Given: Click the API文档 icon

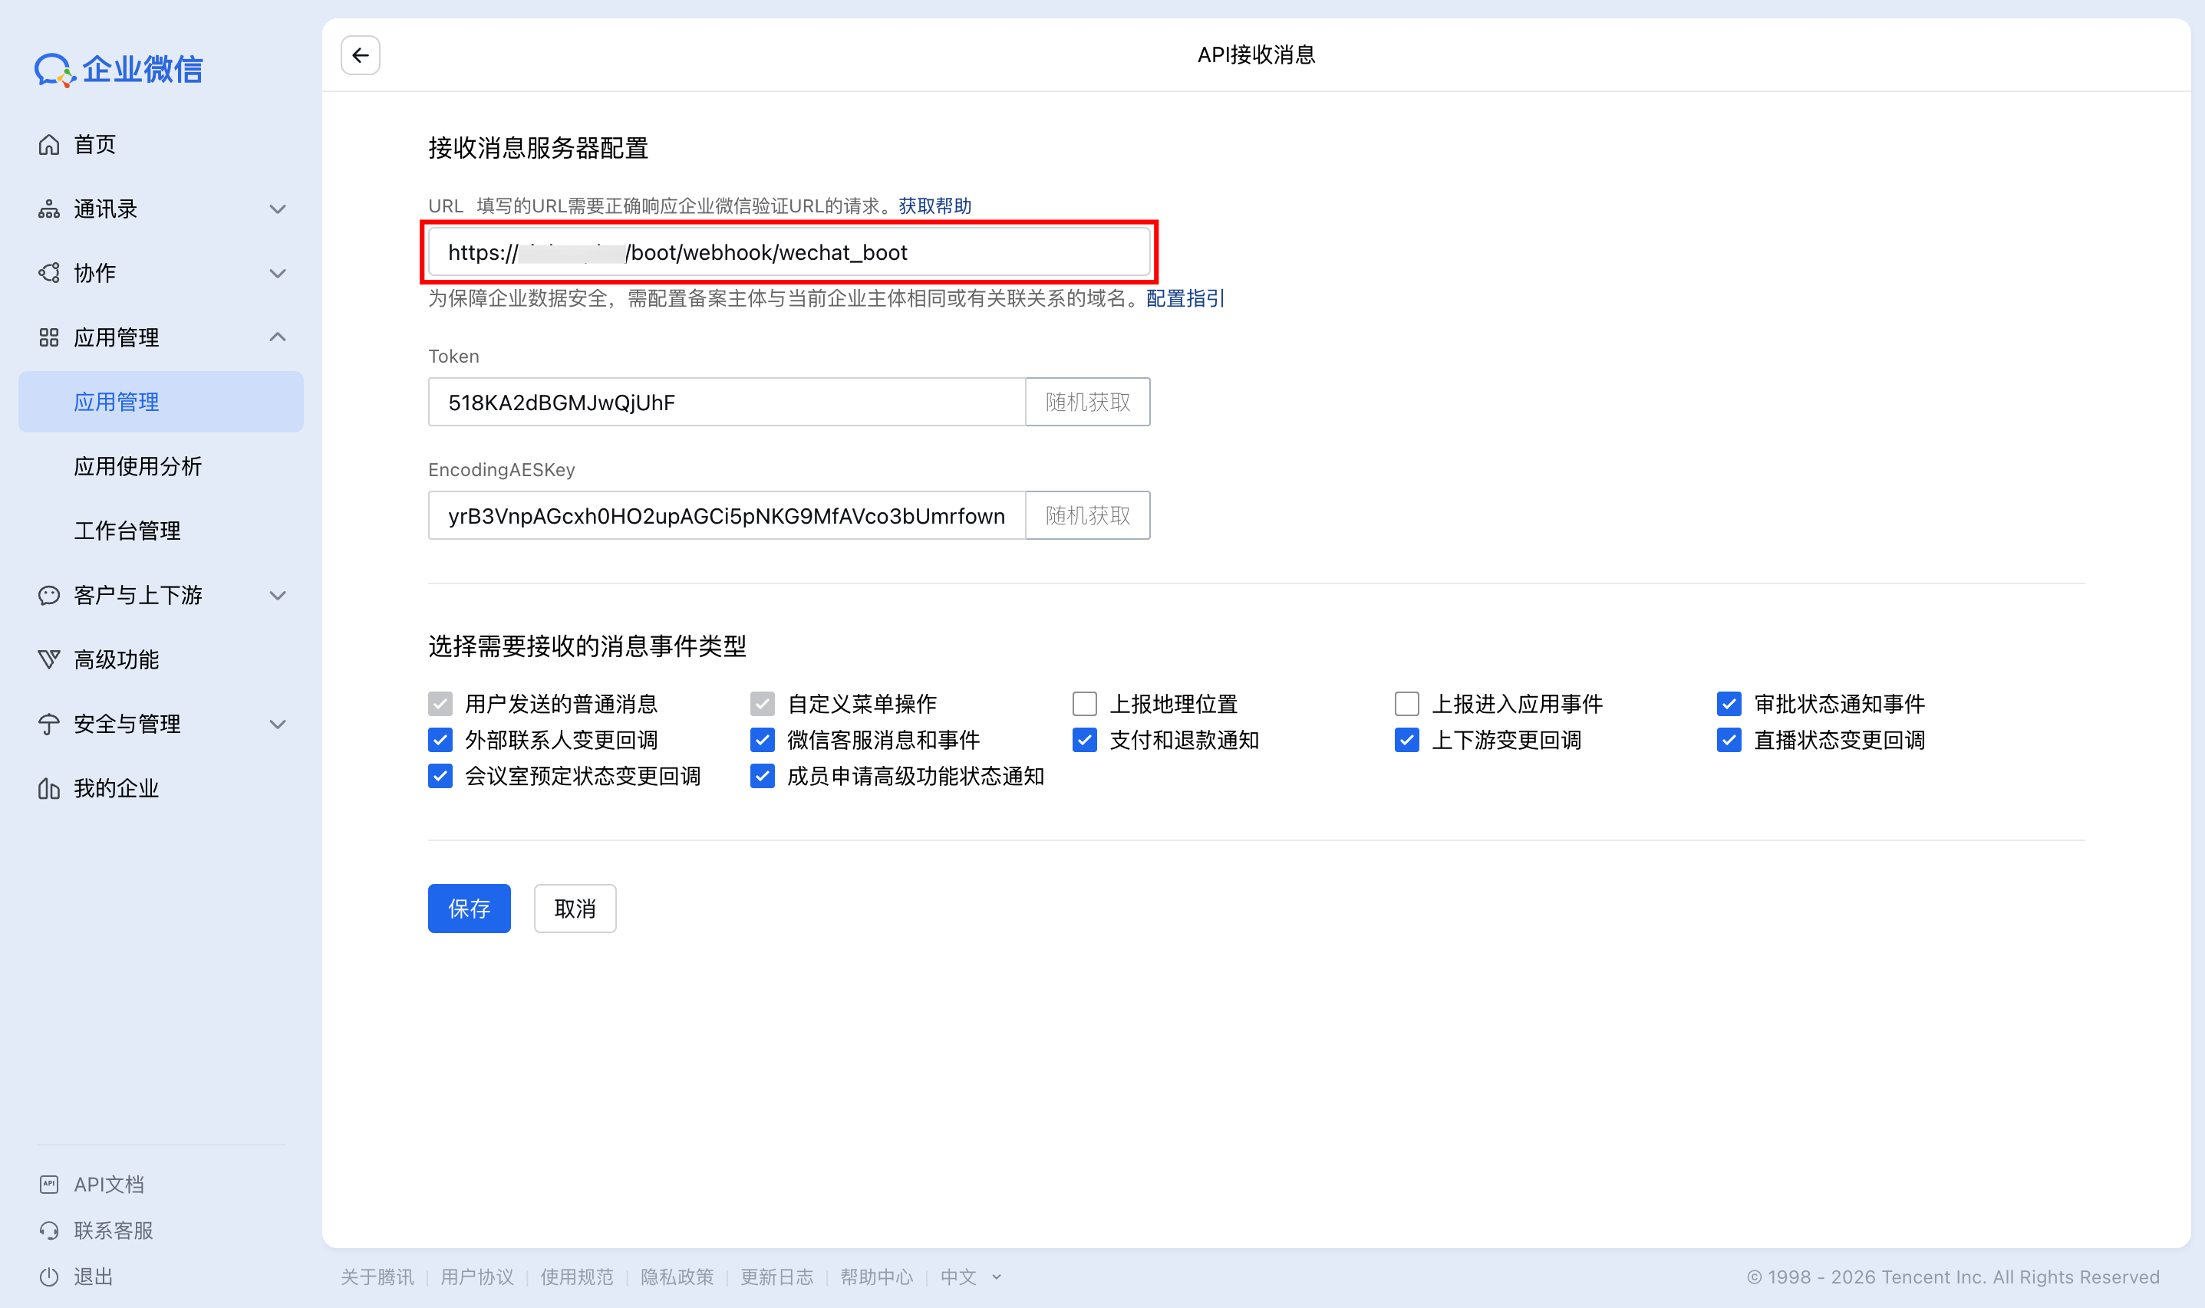Looking at the screenshot, I should click(49, 1184).
